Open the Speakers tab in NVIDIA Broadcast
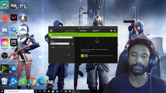Screen dimensions: 166x93 [x=83, y=31]
